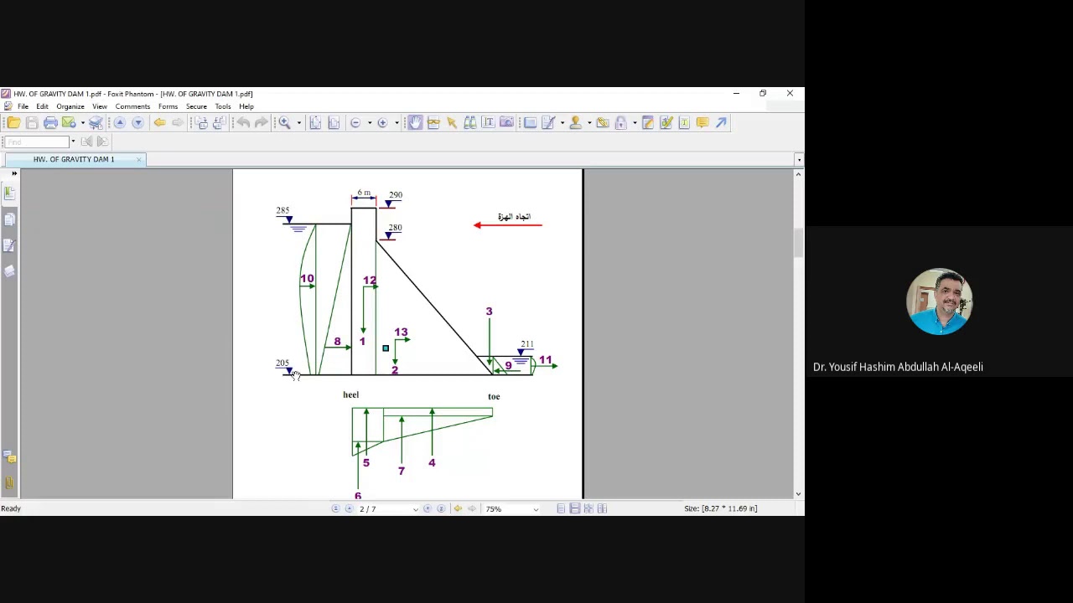Click the Find text input field
The image size is (1073, 603).
tap(37, 142)
